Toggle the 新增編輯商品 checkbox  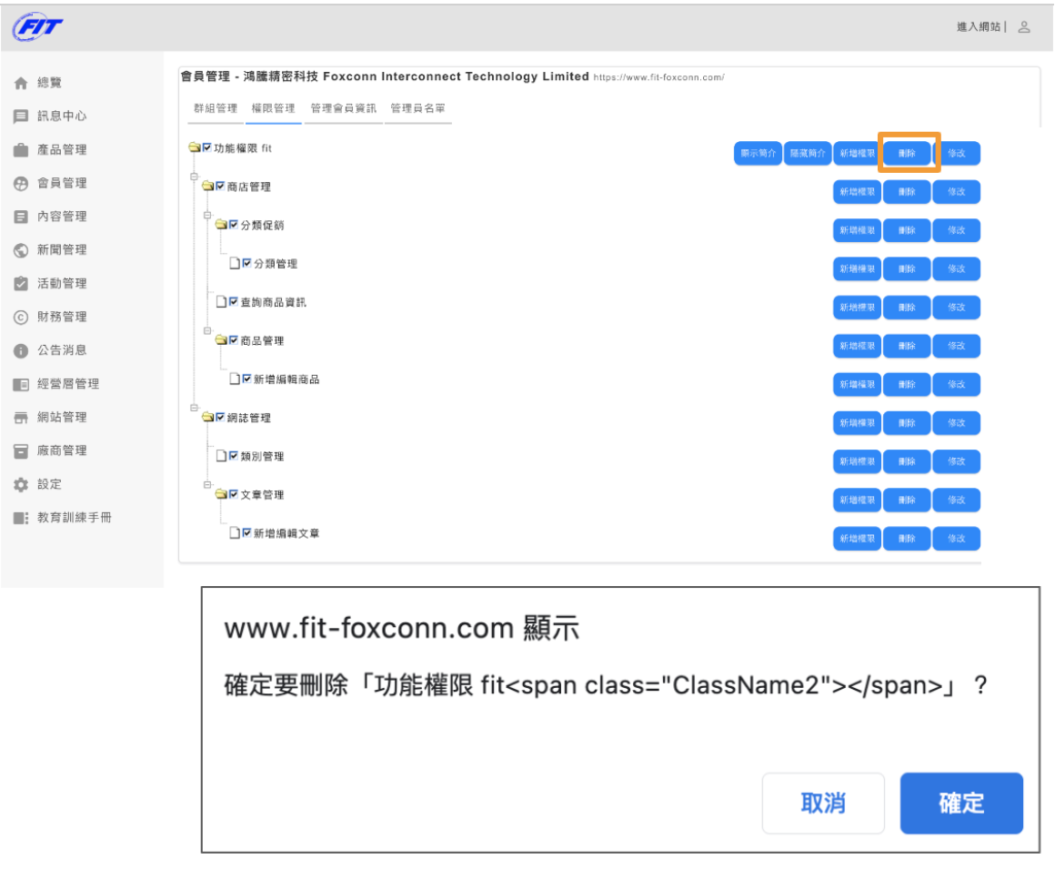(x=247, y=379)
